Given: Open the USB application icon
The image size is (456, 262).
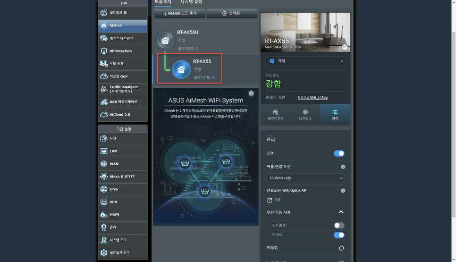Looking at the screenshot, I should coord(104,102).
